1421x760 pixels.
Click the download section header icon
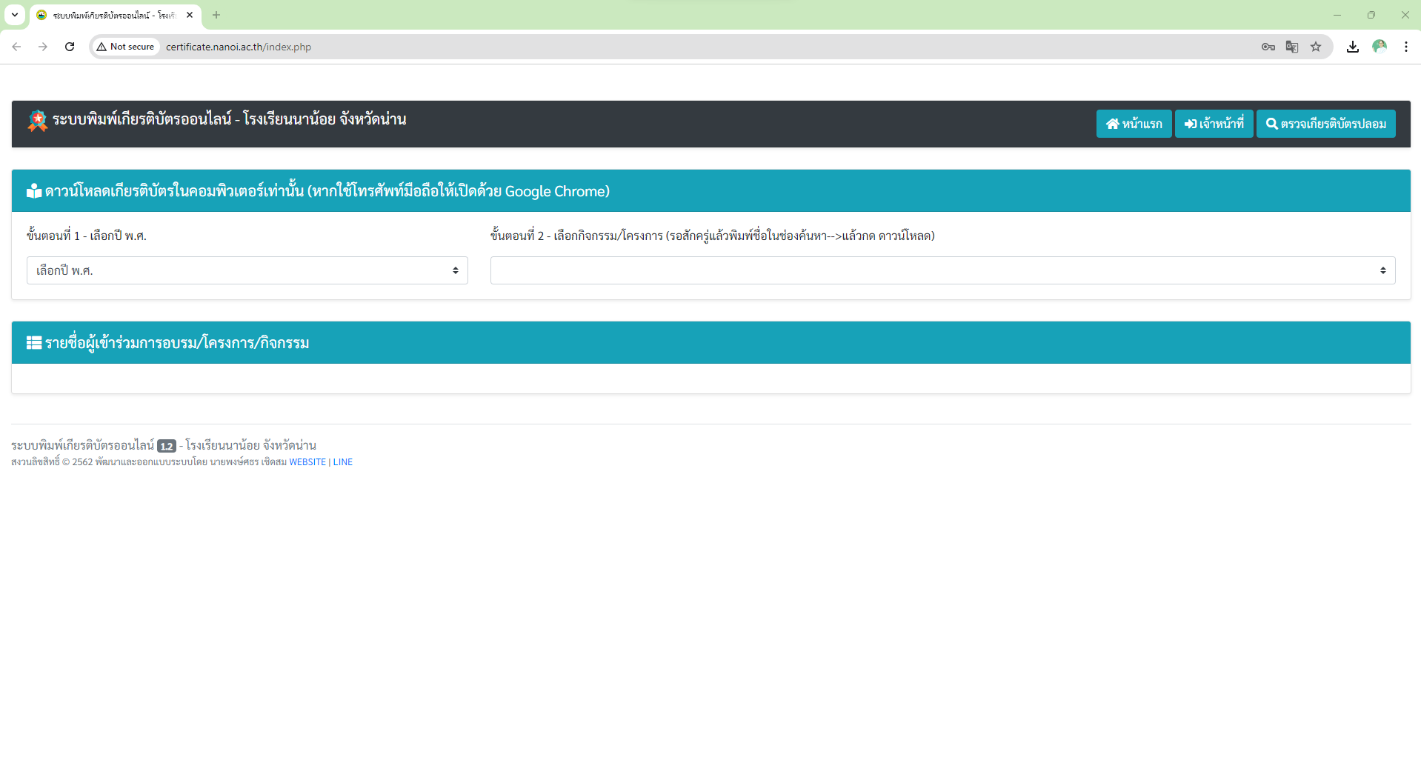(x=34, y=191)
